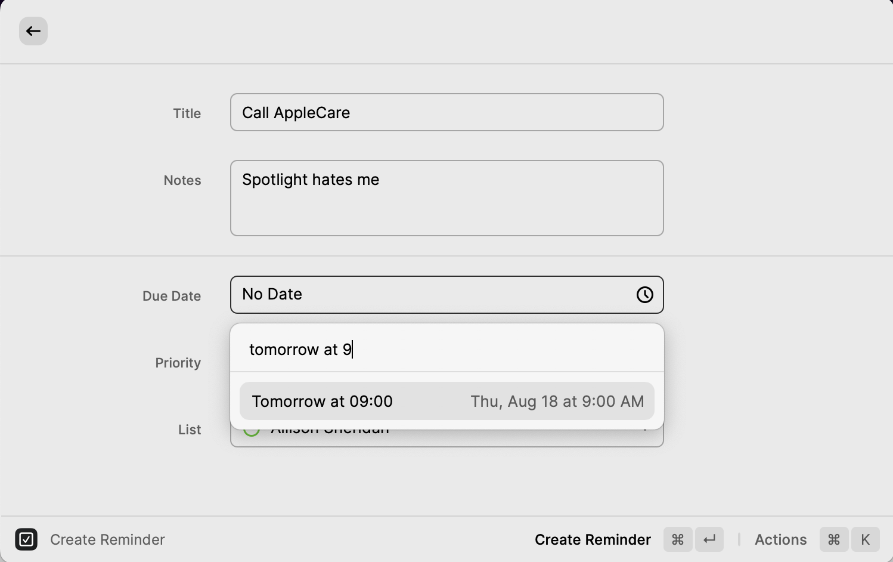Click the Priority label
The image size is (893, 562).
(178, 363)
